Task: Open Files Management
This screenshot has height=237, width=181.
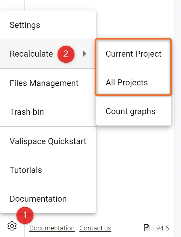Action: click(x=44, y=83)
